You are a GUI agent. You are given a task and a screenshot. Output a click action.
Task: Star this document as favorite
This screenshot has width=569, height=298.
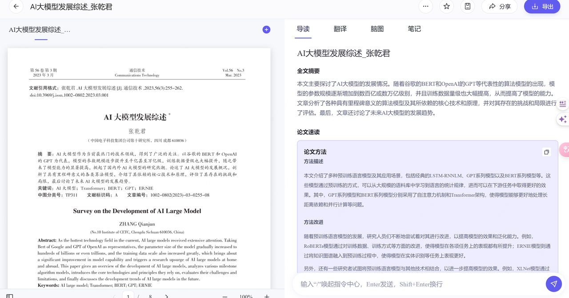[446, 7]
